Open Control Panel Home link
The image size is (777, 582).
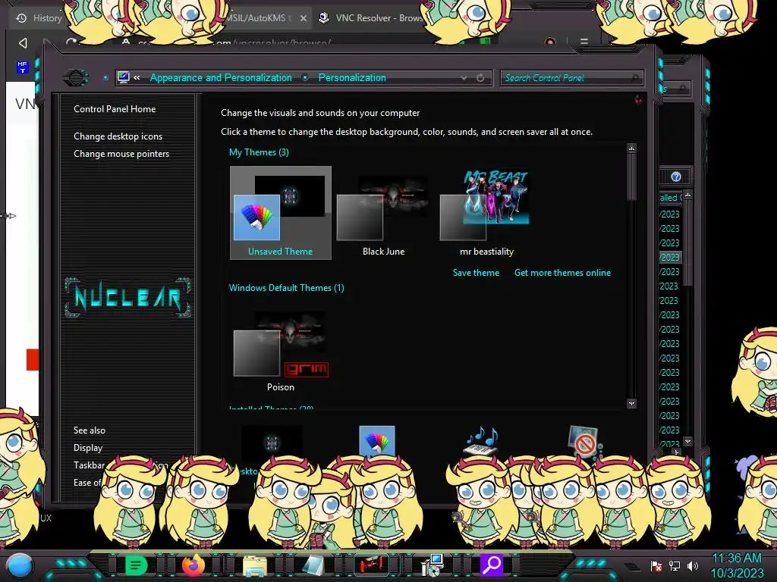coord(115,109)
